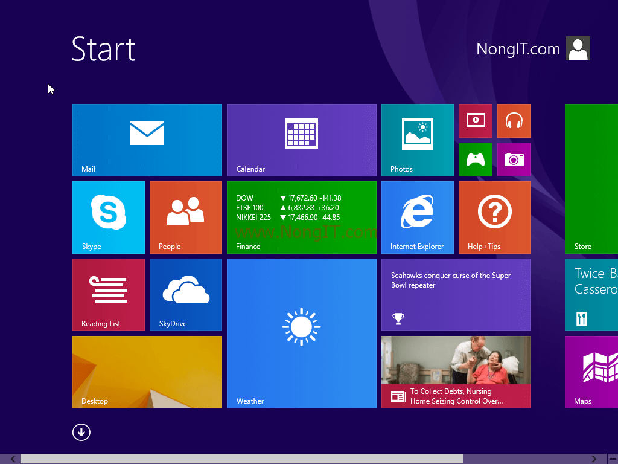Click the horizontal scrollbar right arrow
618x464 pixels.
(594, 459)
